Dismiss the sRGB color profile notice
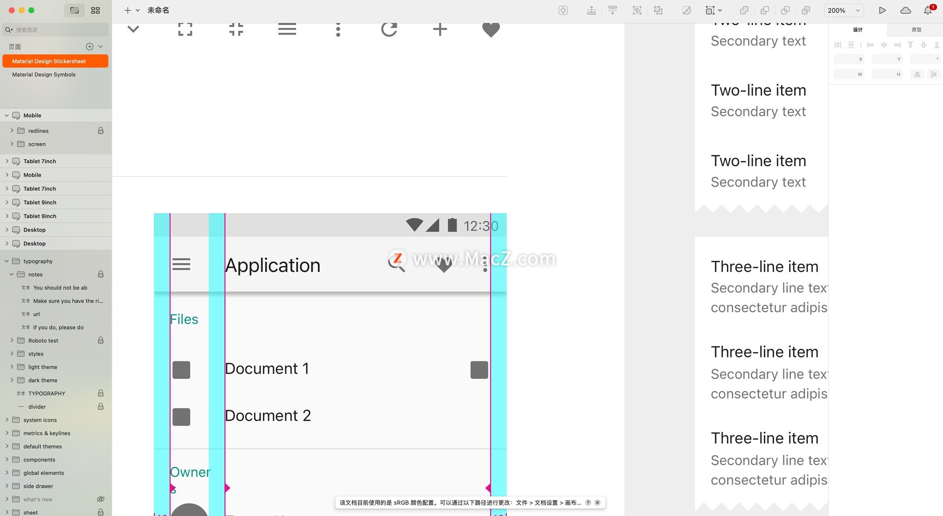Viewport: 943px width, 516px height. pyautogui.click(x=597, y=503)
